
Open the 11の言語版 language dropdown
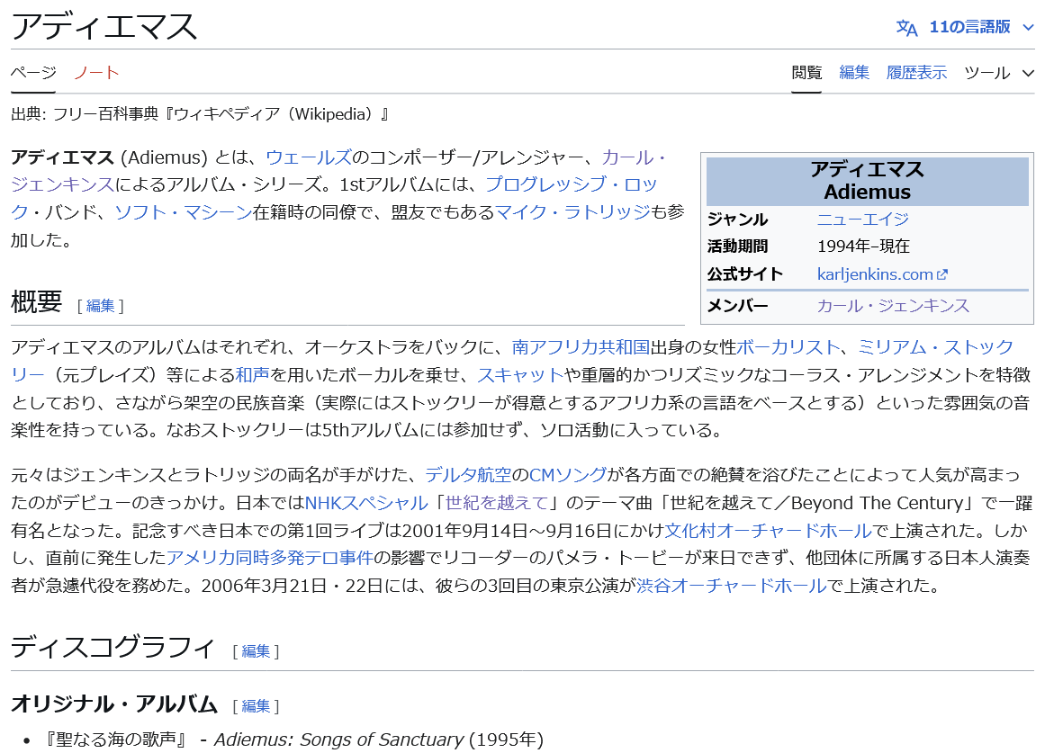(x=981, y=27)
